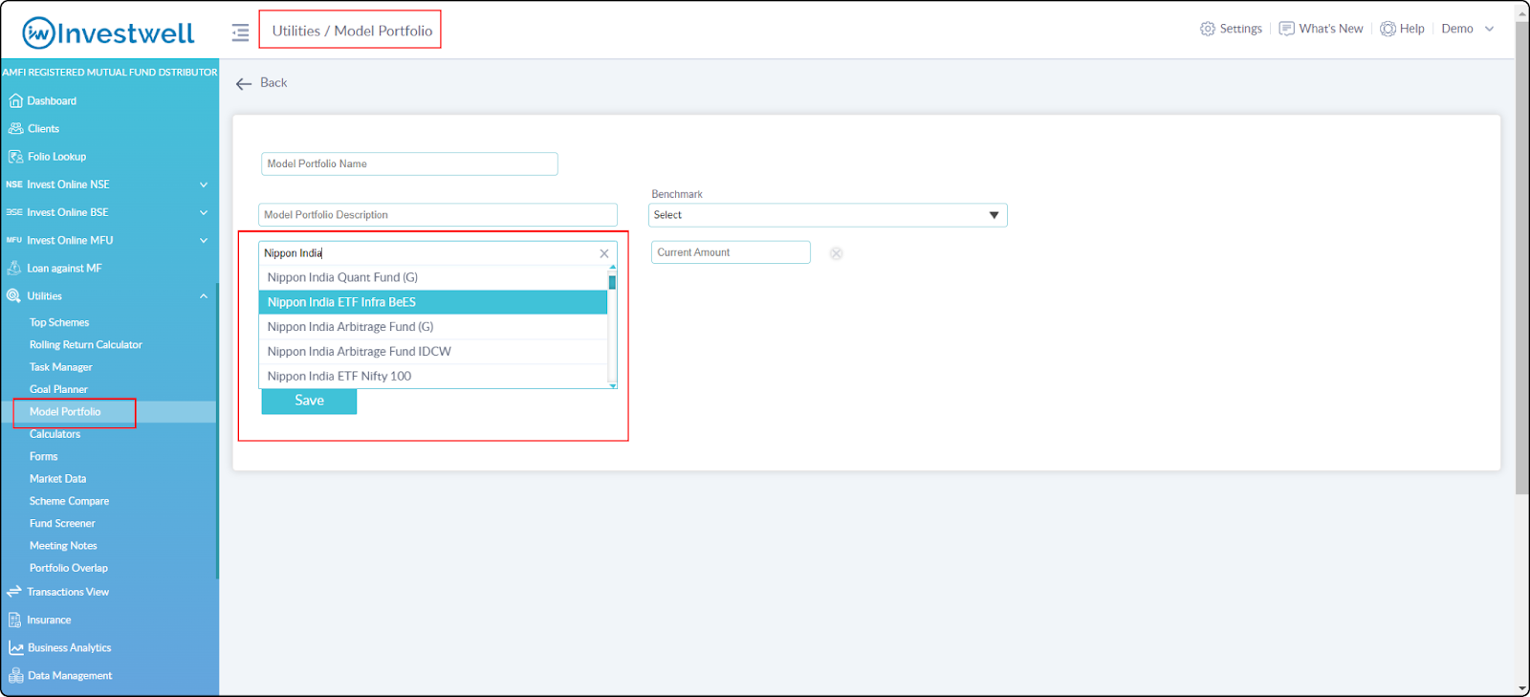Click the NSE icon in sidebar
Viewport: 1530px width, 697px height.
14,185
